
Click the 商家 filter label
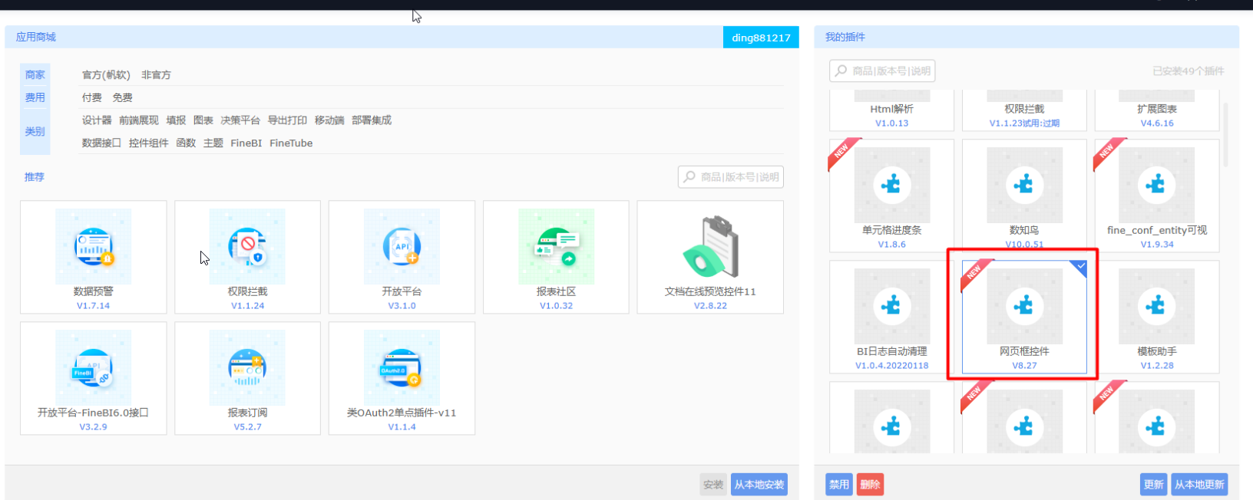coord(35,75)
